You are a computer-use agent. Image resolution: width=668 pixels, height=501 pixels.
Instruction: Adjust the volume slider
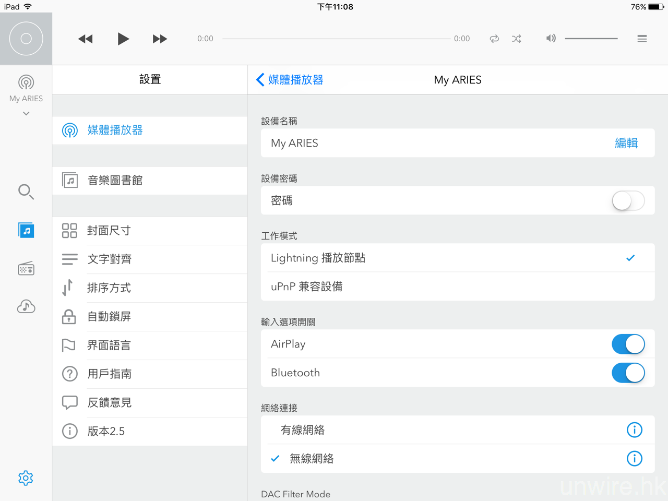[x=591, y=38]
